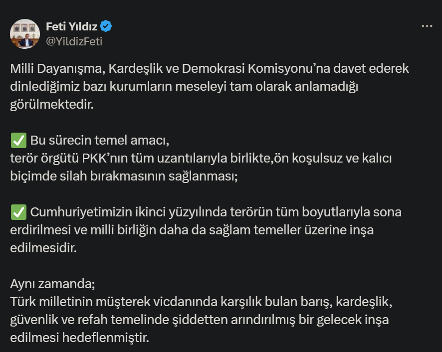Click the word 'edilmesidir.'
442x352 pixels.
[x=43, y=248]
